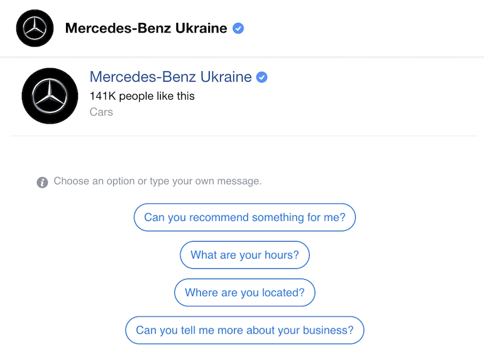The width and height of the screenshot is (484, 357).
Task: Click the empty chat area below the options
Action: click(242, 350)
